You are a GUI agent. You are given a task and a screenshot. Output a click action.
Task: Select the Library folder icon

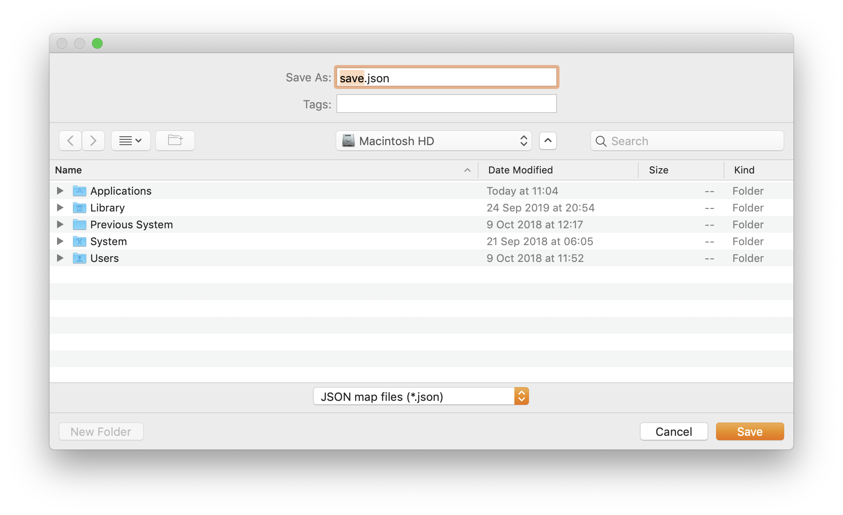click(x=80, y=208)
